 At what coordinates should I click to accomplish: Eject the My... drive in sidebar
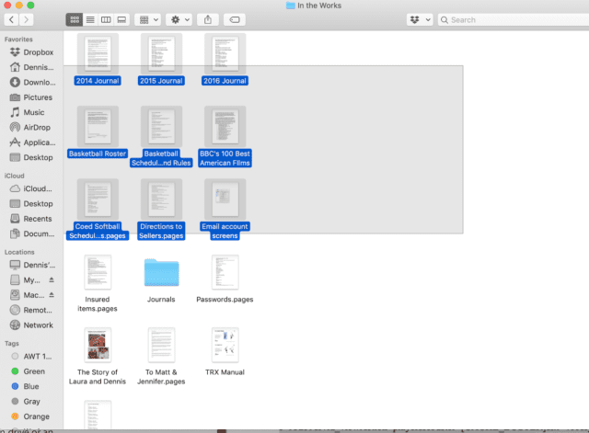point(52,279)
